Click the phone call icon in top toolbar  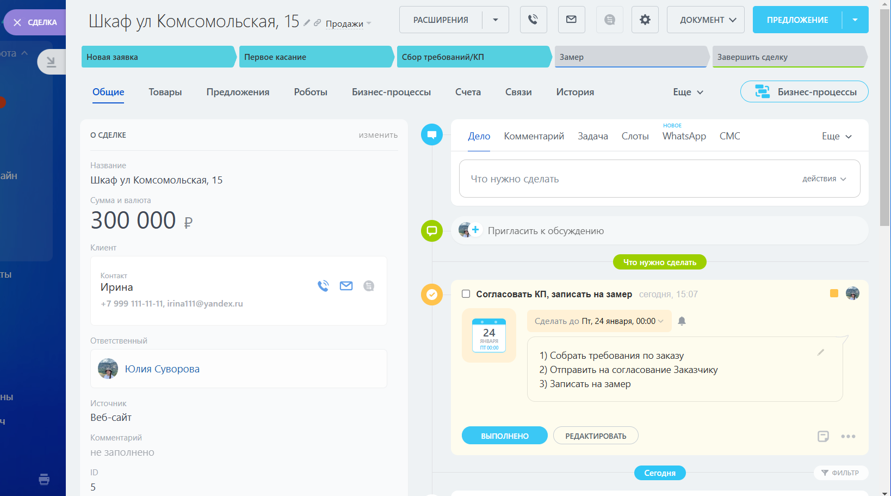(533, 20)
